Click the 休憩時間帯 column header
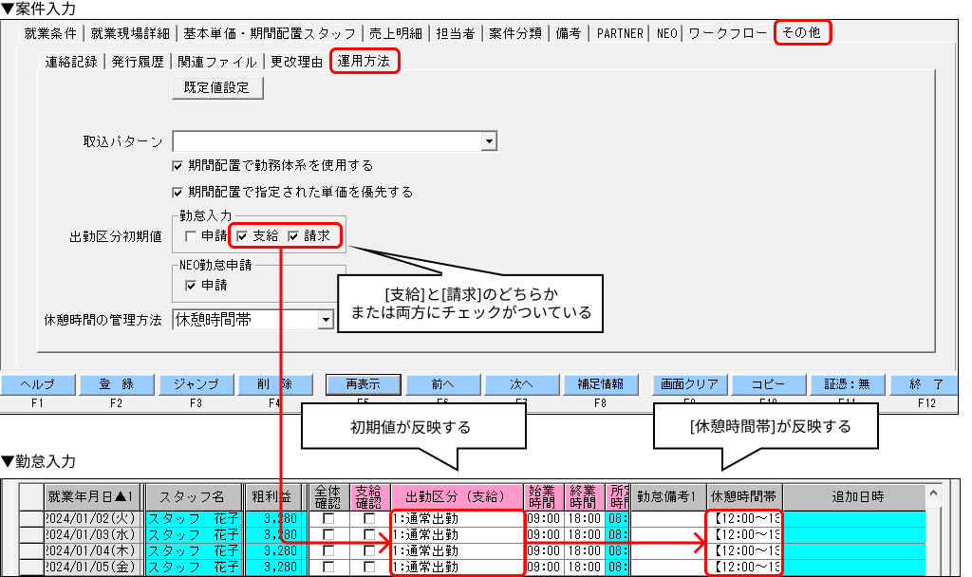Viewport: 972px width, 577px height. (x=744, y=496)
